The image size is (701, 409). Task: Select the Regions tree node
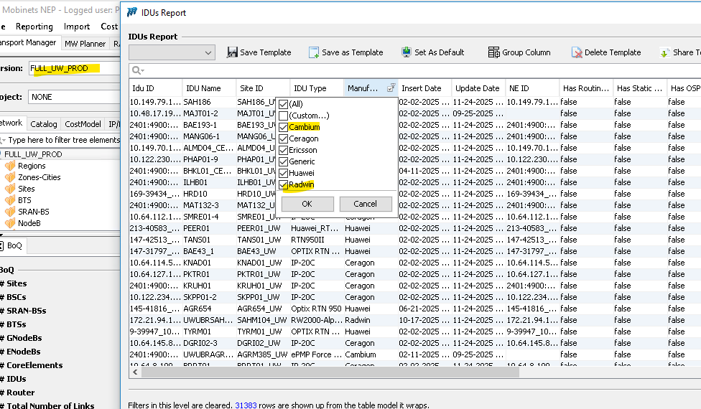click(32, 166)
